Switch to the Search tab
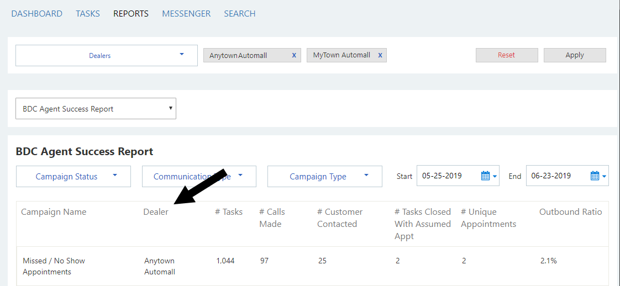The width and height of the screenshot is (620, 286). click(240, 13)
